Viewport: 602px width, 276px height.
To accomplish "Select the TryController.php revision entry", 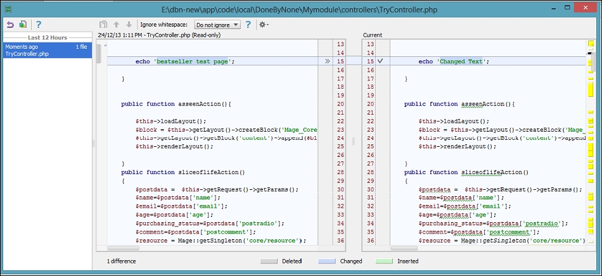I will click(x=48, y=50).
